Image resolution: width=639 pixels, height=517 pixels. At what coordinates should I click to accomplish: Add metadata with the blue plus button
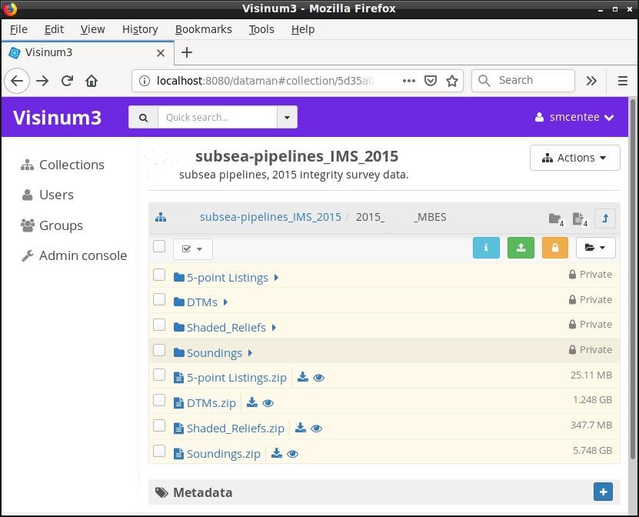pyautogui.click(x=603, y=492)
